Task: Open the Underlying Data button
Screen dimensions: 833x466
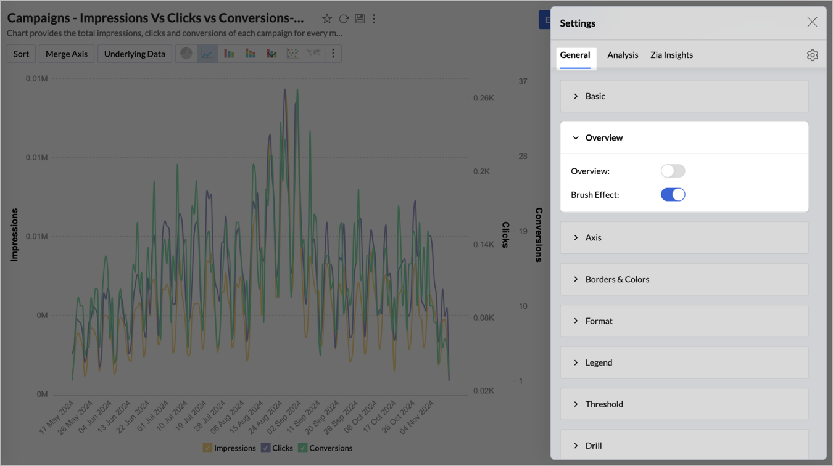Action: (x=135, y=54)
